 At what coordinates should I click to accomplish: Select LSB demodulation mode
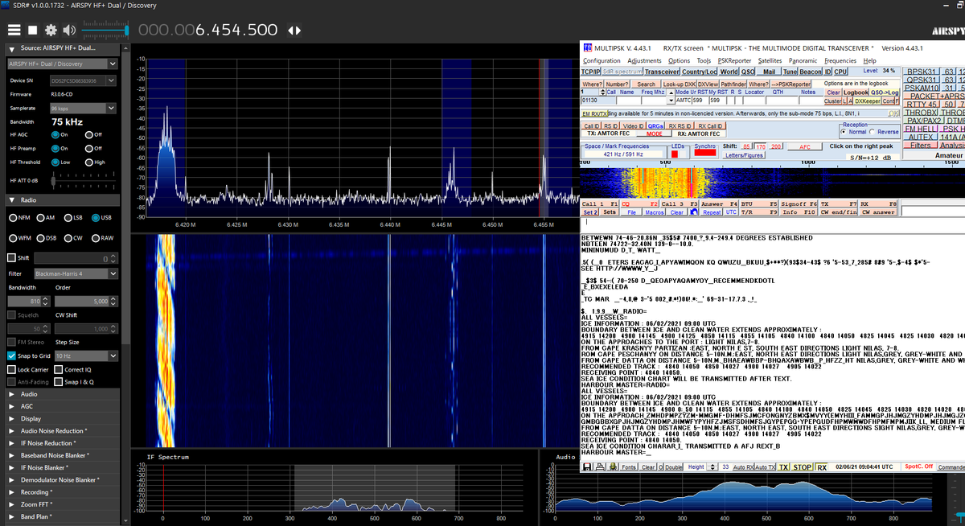pyautogui.click(x=74, y=217)
